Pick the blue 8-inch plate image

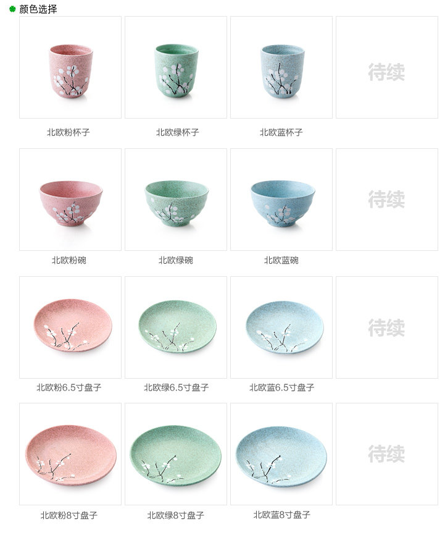click(x=281, y=454)
